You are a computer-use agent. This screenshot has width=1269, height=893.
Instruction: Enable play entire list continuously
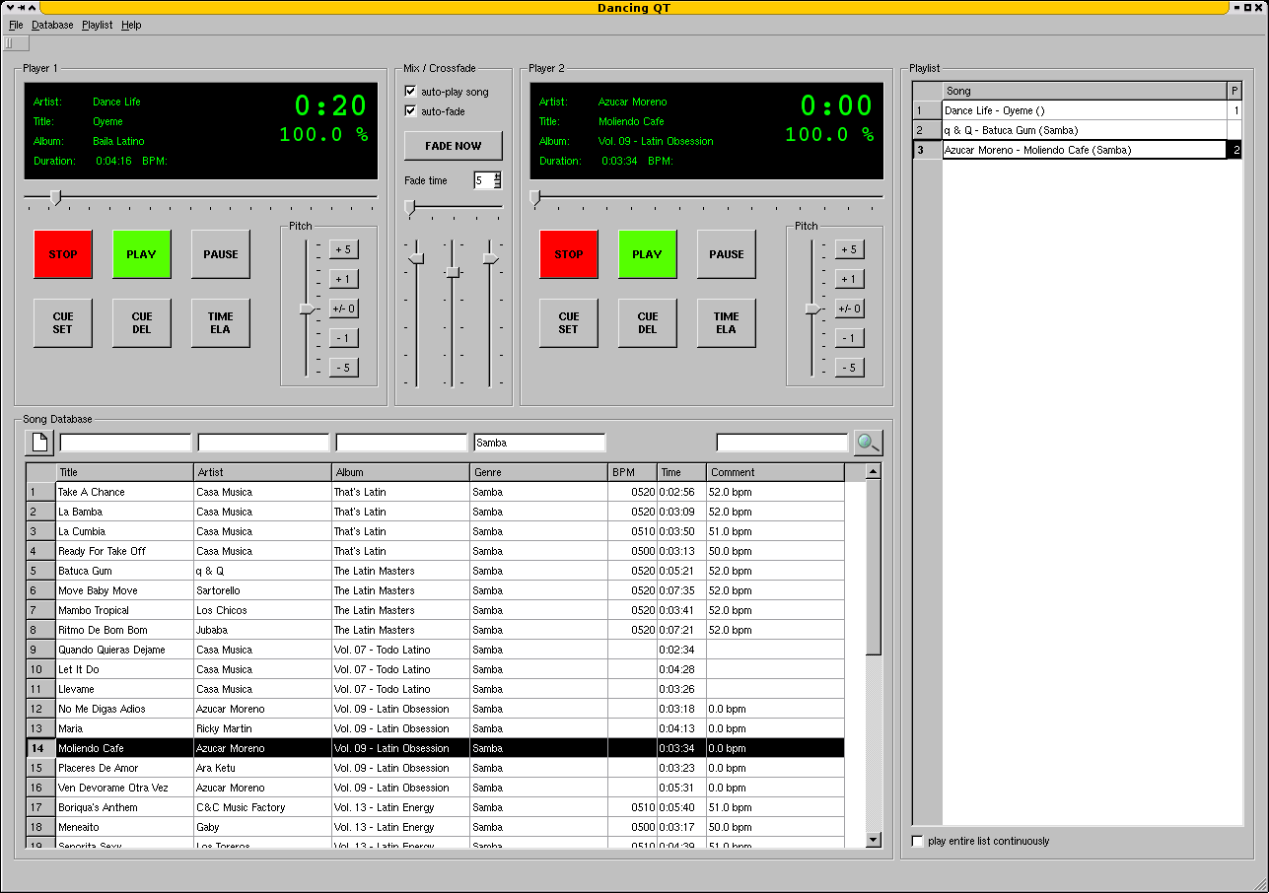(x=918, y=842)
